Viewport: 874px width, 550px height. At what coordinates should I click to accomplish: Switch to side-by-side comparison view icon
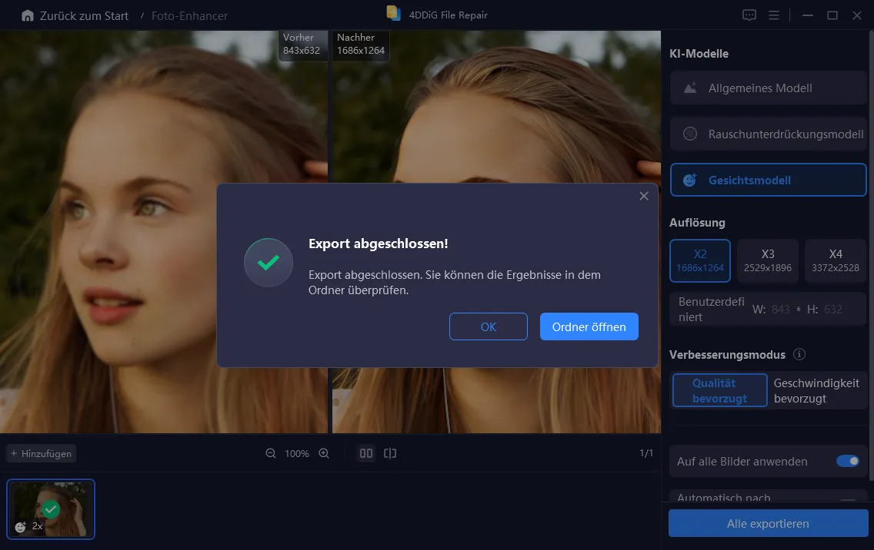366,454
